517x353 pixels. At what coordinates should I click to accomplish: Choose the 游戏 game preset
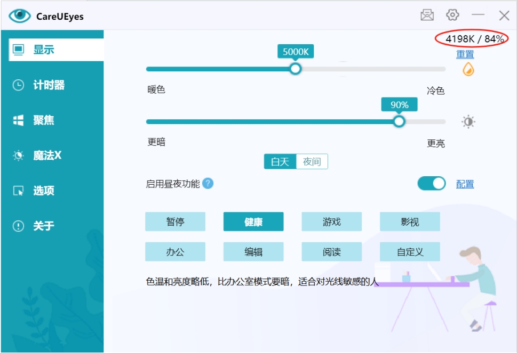point(331,222)
